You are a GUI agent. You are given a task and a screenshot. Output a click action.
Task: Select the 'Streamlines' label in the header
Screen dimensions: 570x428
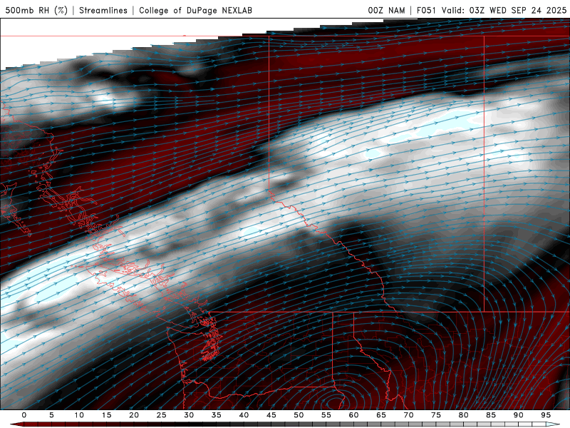tap(103, 11)
